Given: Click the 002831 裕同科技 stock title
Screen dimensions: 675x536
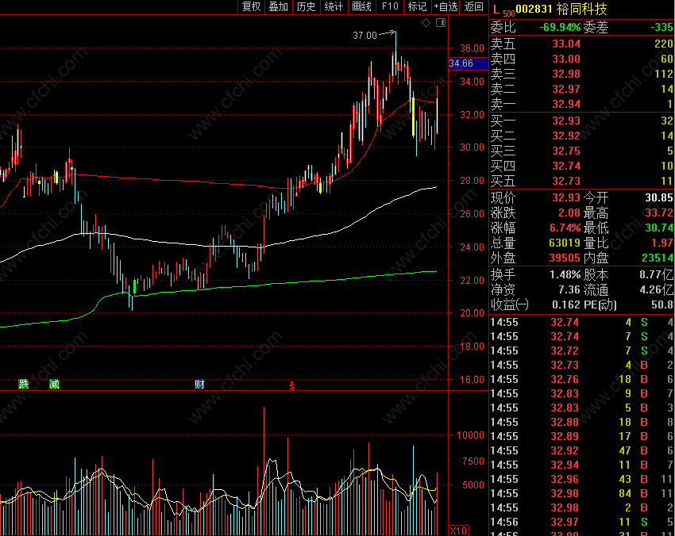Looking at the screenshot, I should [561, 9].
